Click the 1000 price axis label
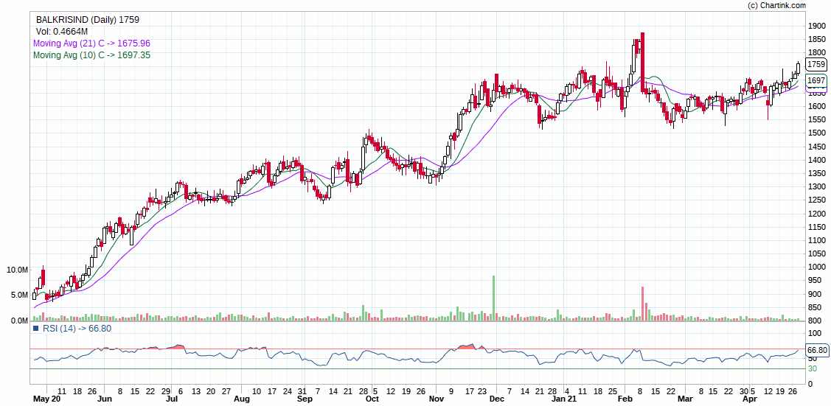 tap(817, 267)
